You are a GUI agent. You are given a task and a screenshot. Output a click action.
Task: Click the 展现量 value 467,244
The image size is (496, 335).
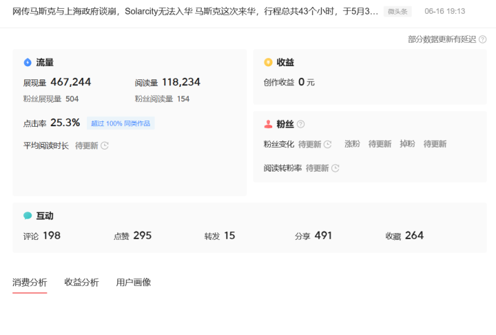pyautogui.click(x=70, y=82)
